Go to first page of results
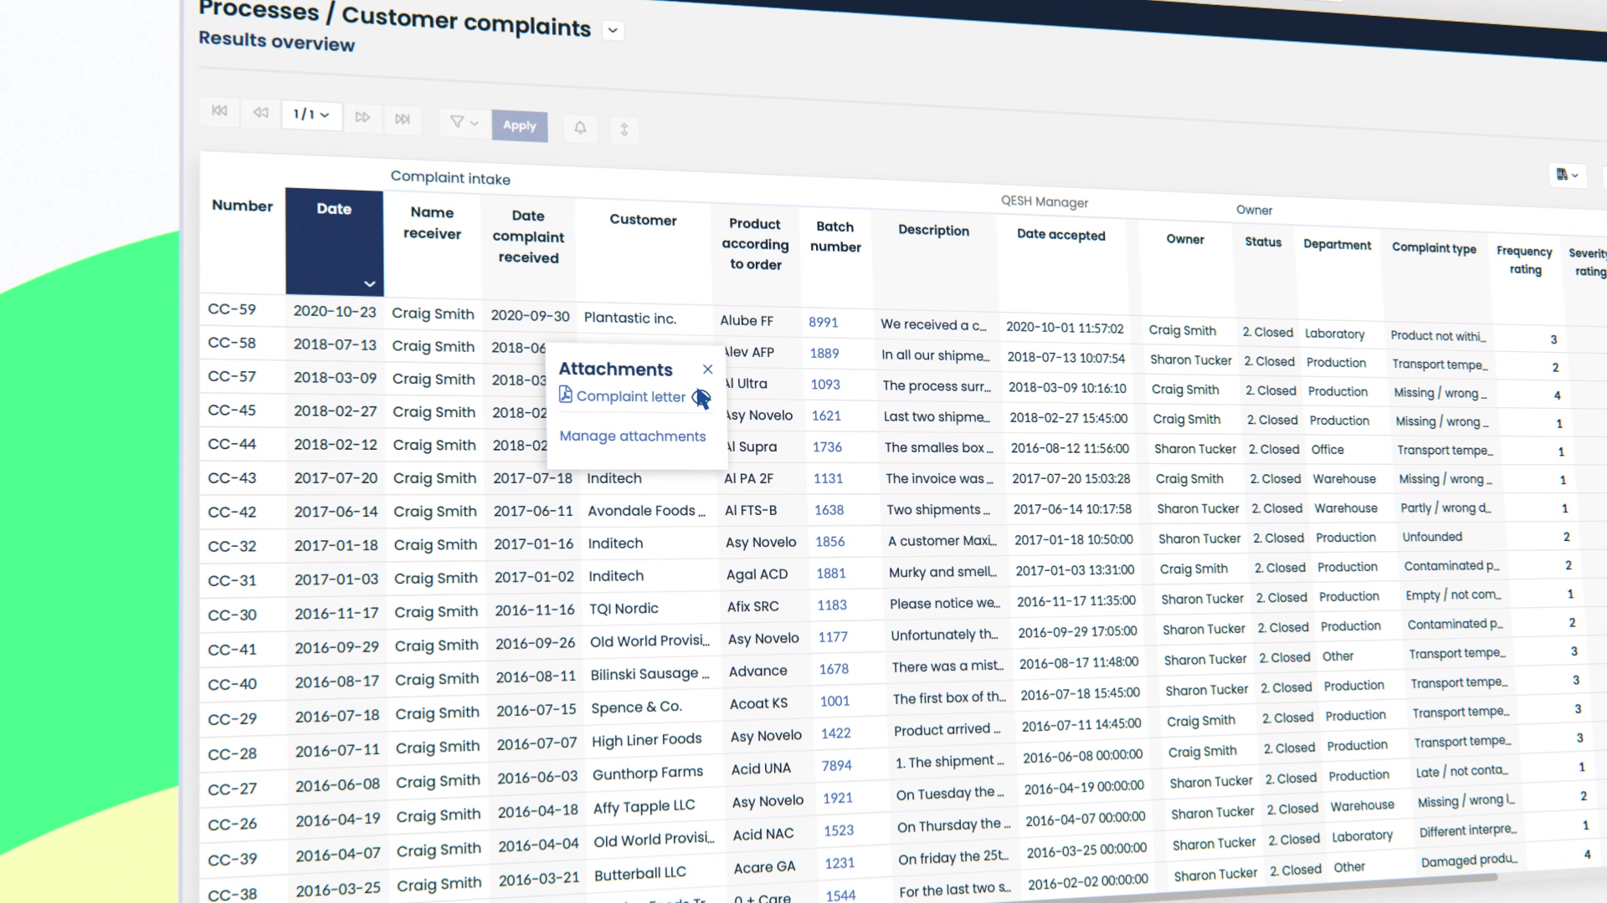 pyautogui.click(x=219, y=111)
